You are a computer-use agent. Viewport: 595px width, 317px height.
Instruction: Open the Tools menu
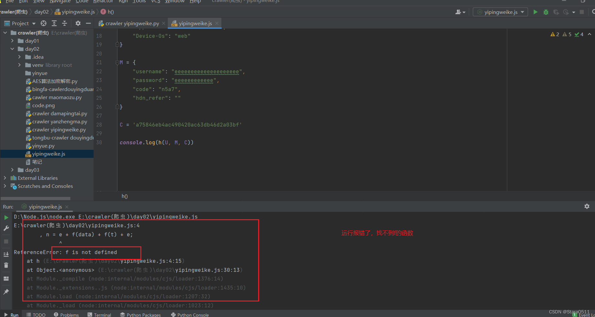(x=139, y=1)
